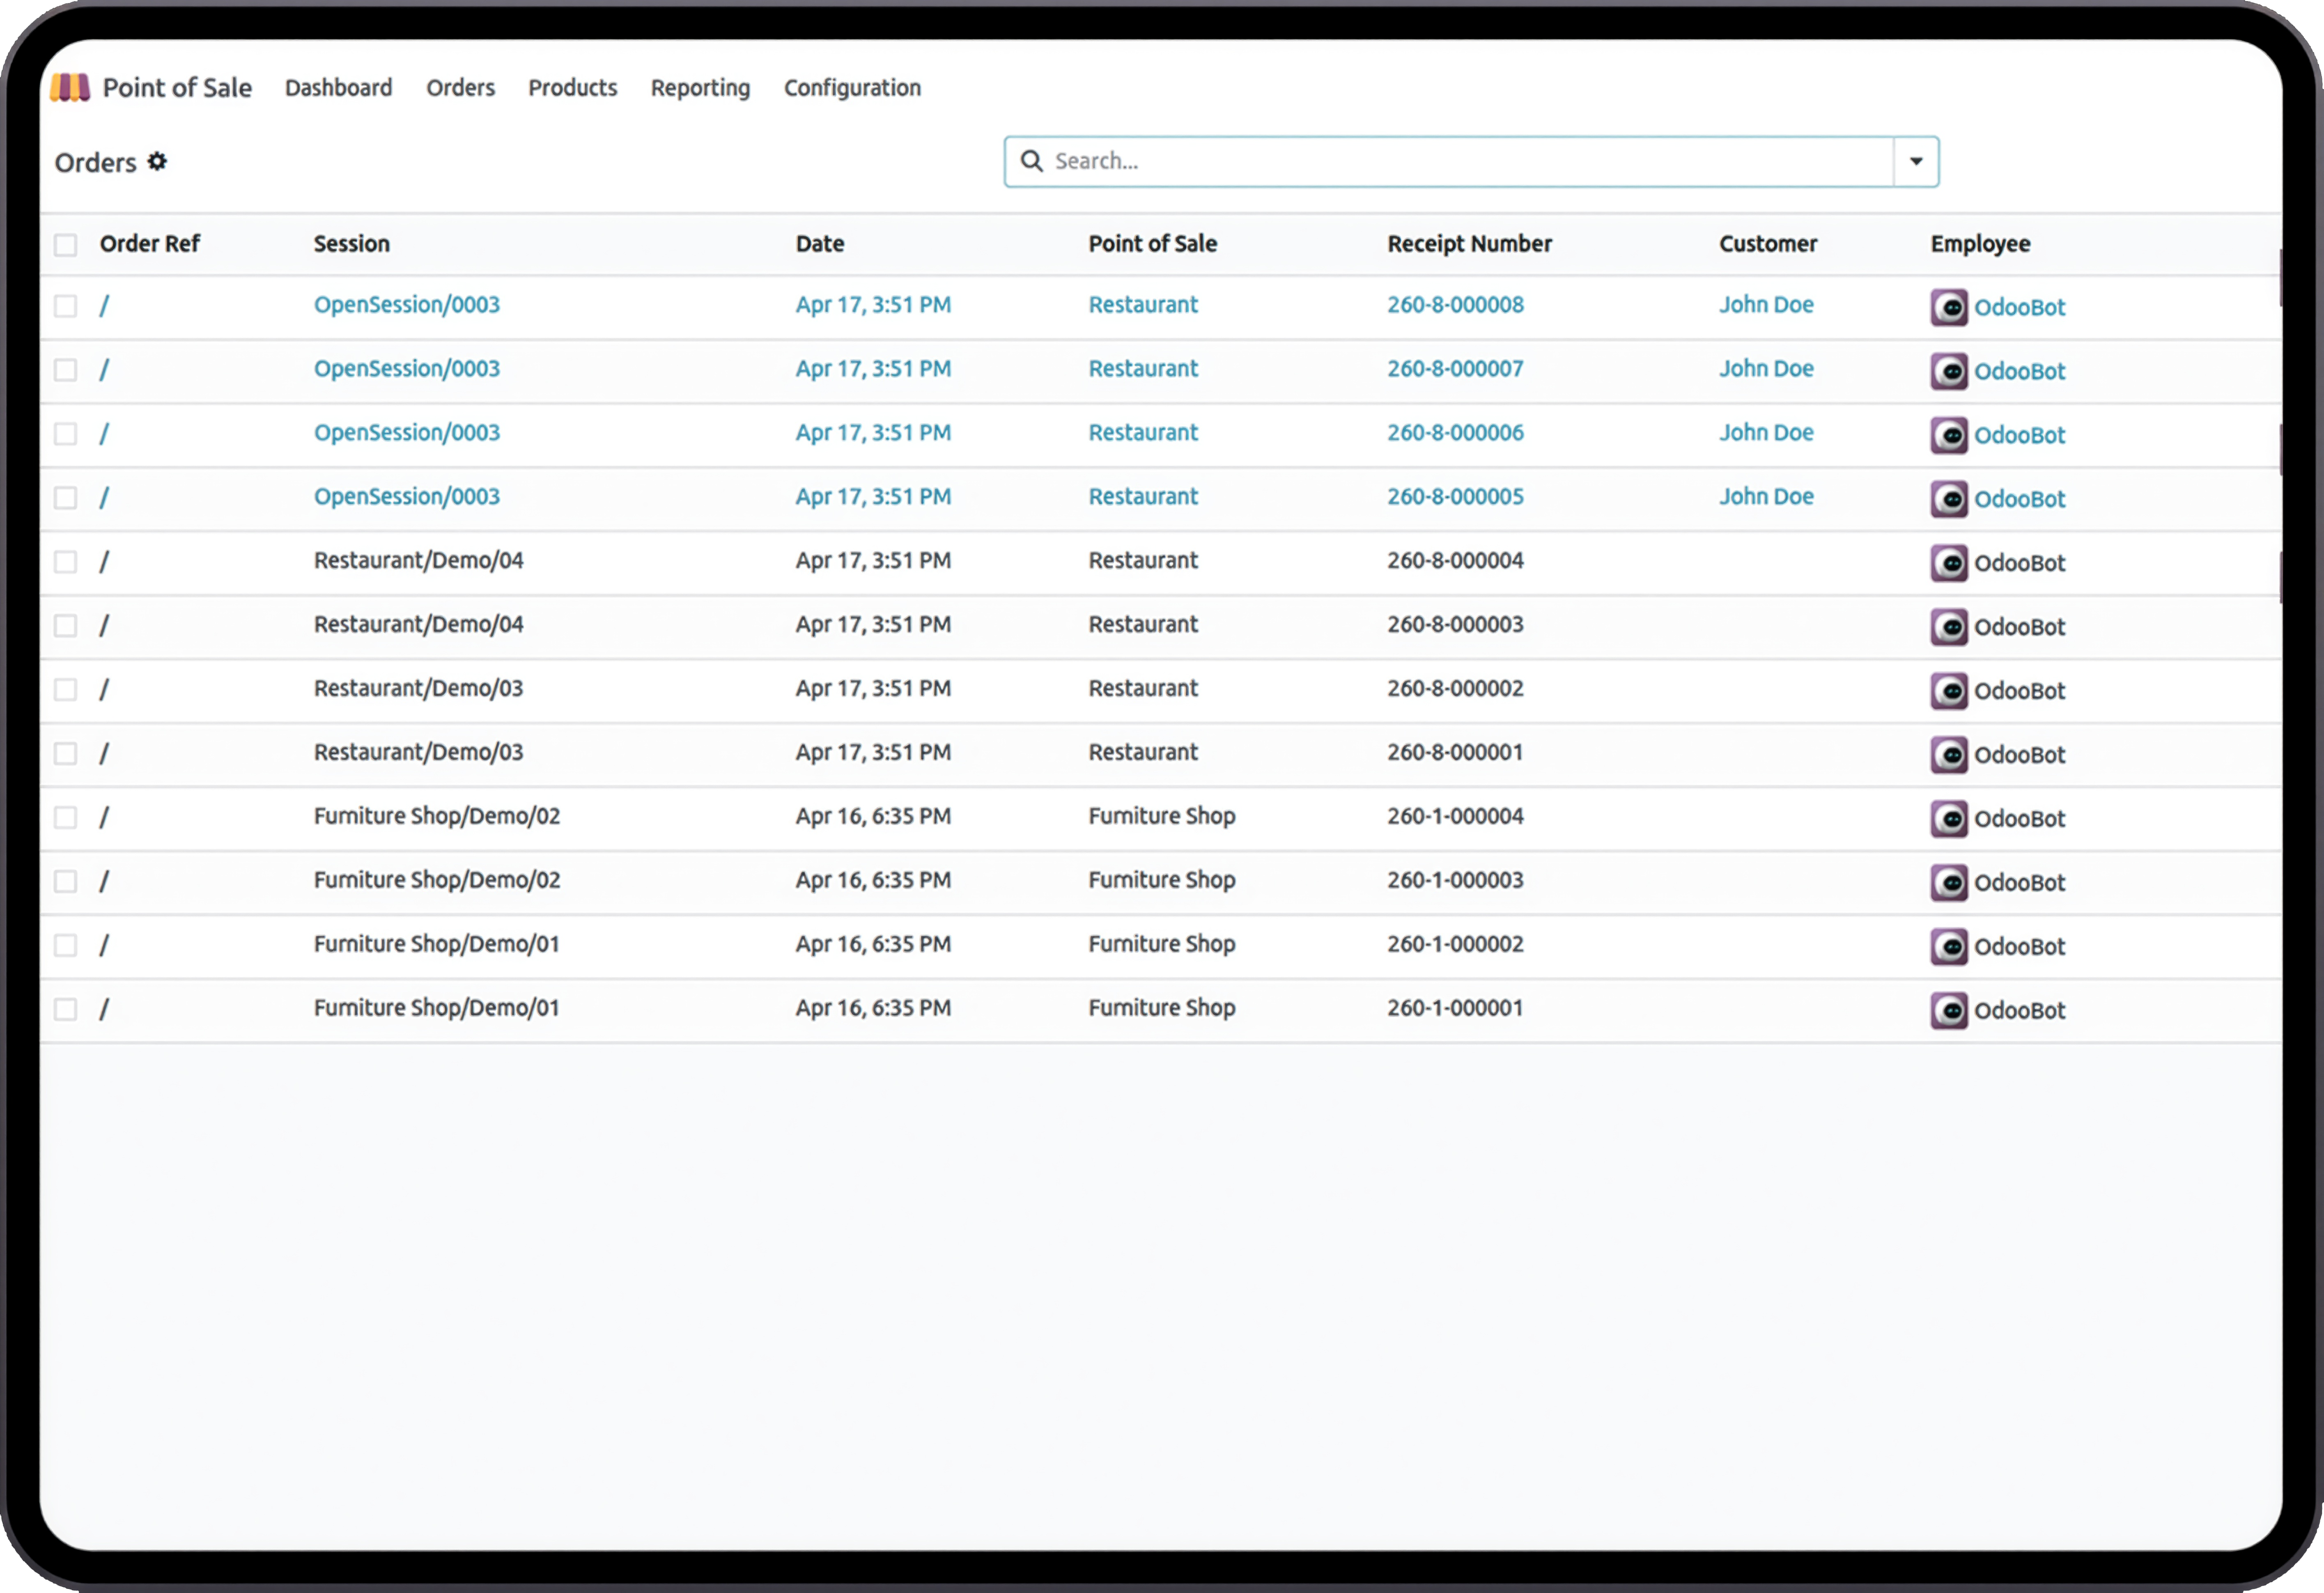This screenshot has height=1593, width=2324.
Task: Sort by Session column header
Action: tap(352, 244)
